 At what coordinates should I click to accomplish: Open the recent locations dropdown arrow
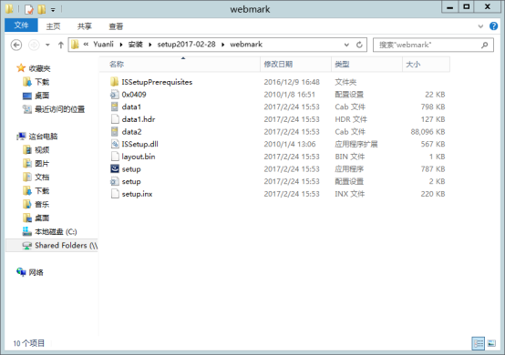(47, 45)
